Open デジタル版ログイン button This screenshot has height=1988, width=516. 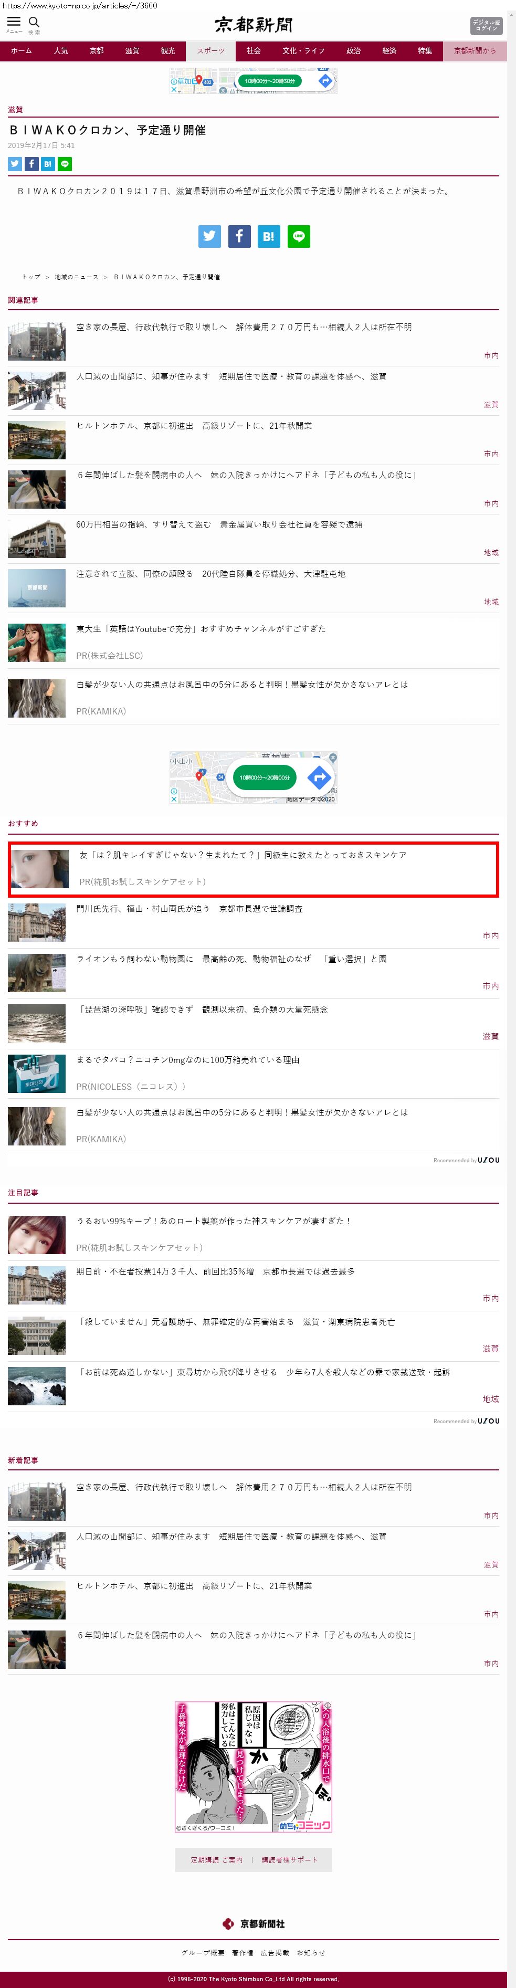(486, 26)
